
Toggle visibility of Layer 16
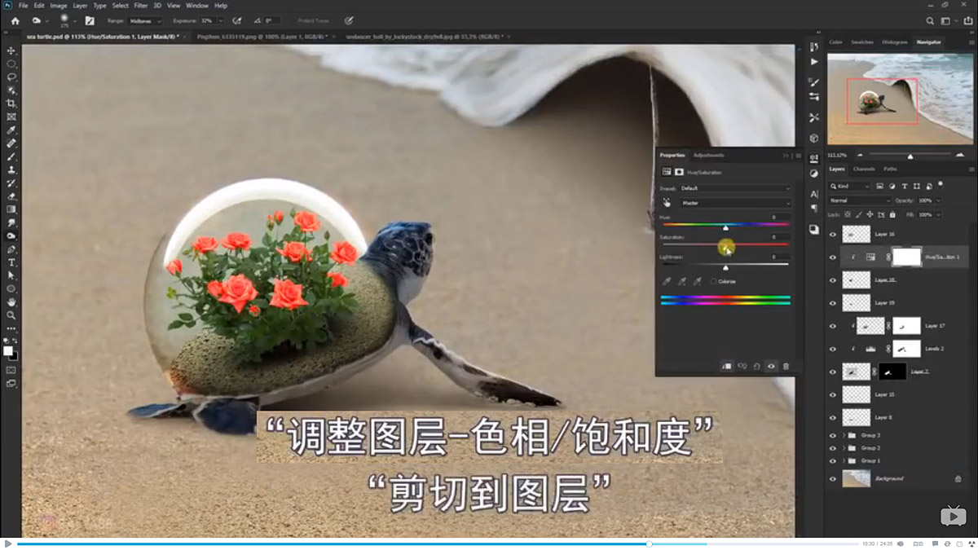tap(833, 235)
